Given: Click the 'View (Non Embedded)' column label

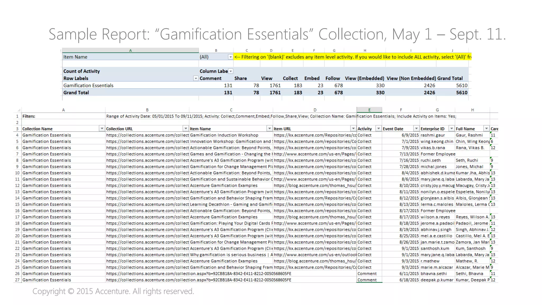Looking at the screenshot, I should click(411, 78).
